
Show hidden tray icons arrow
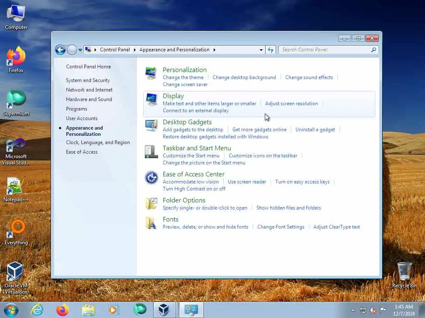point(353,311)
